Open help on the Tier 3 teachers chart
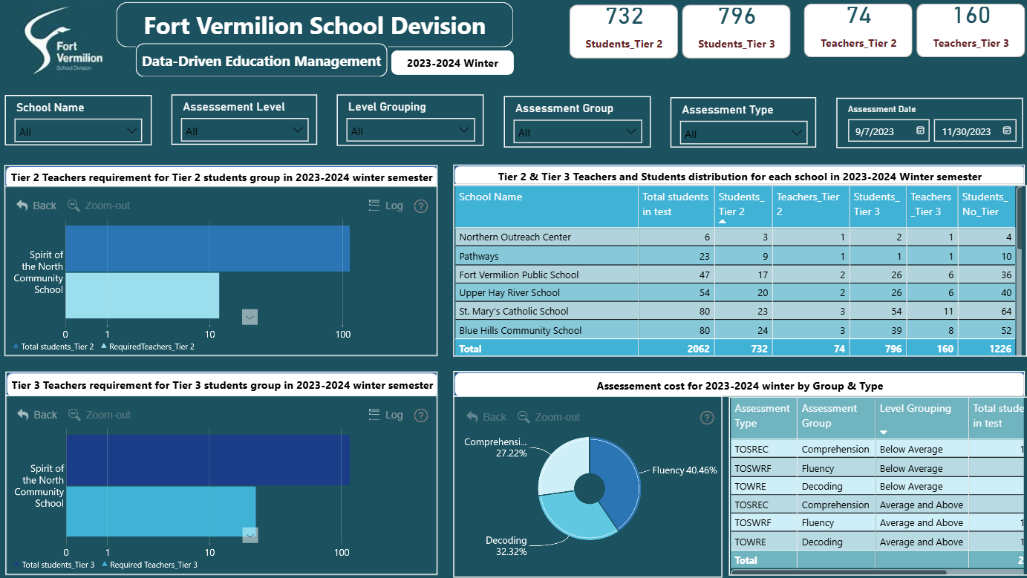Image resolution: width=1027 pixels, height=578 pixels. 421,416
